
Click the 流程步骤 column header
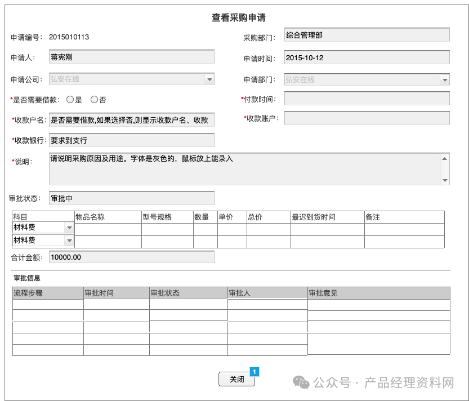(48, 293)
